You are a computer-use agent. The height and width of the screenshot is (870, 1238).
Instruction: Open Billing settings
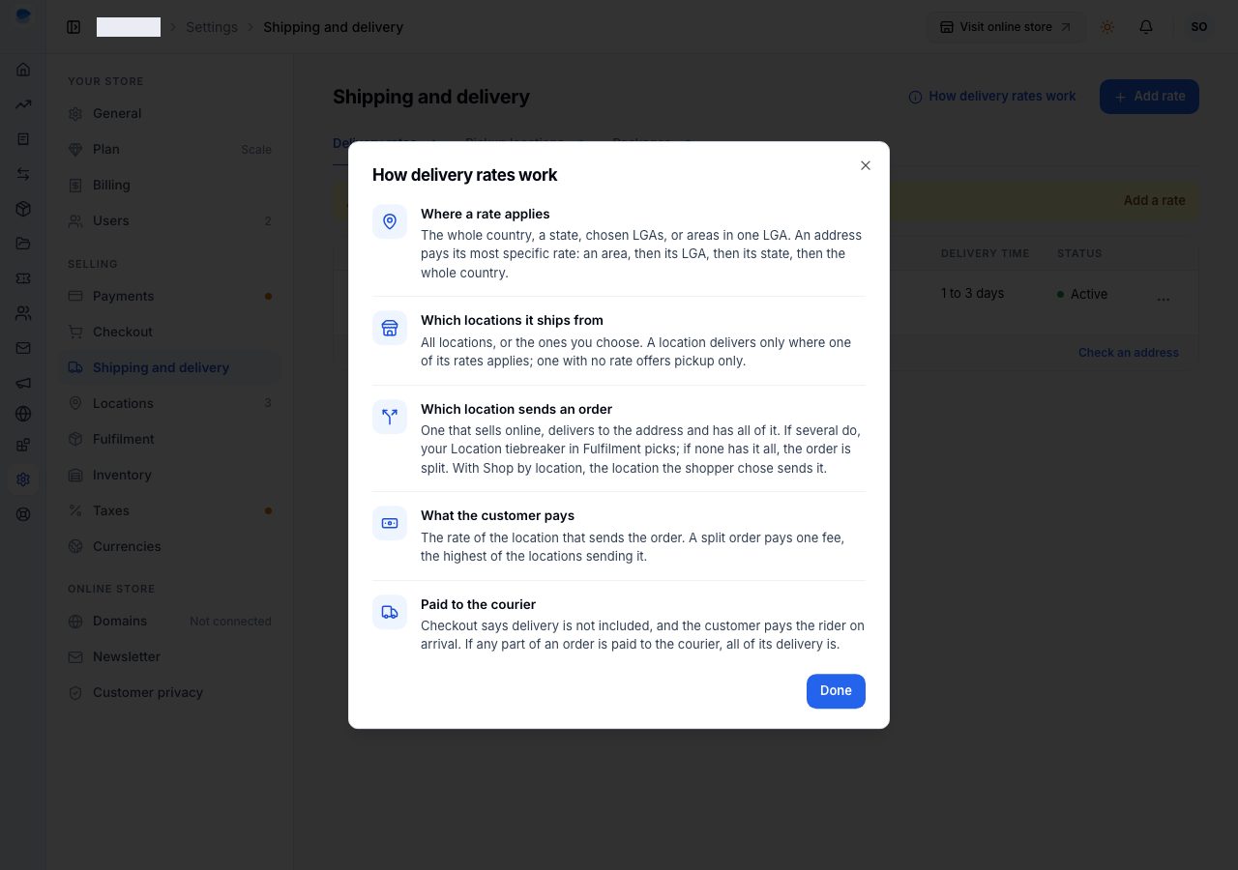171,185
